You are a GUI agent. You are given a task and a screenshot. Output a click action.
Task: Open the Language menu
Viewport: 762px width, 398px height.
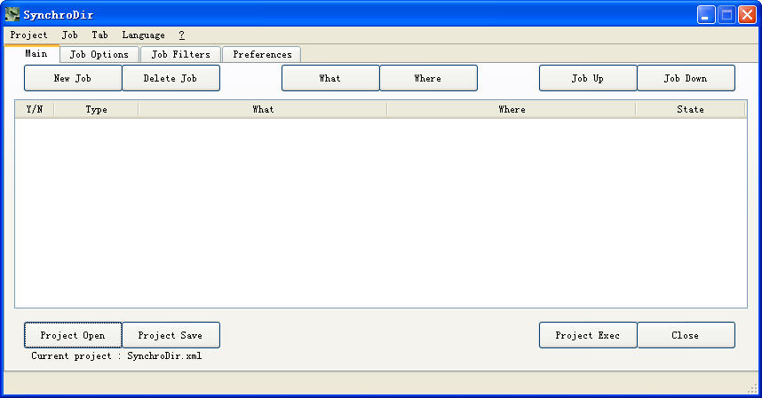point(143,35)
